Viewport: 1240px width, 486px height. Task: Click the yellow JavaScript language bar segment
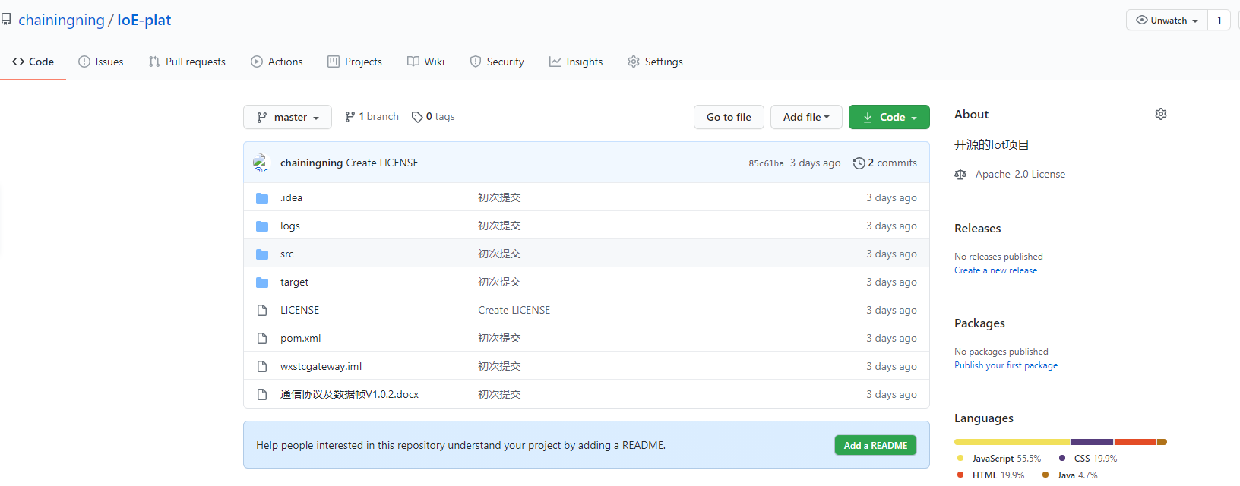click(x=1012, y=442)
